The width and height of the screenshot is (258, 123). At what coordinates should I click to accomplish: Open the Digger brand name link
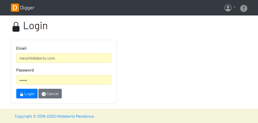[x=27, y=8]
